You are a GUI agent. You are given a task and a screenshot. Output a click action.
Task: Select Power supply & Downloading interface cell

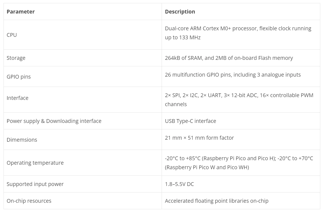tap(54, 121)
